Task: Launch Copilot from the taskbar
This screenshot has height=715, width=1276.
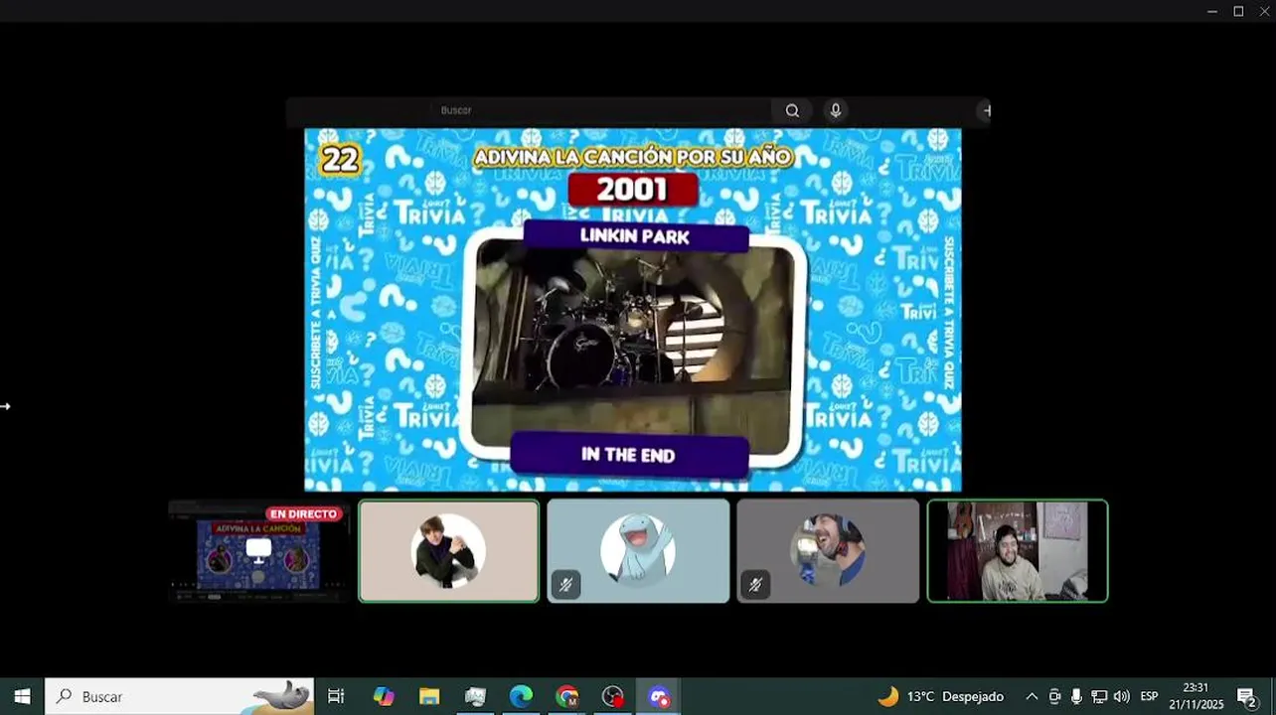Action: click(384, 696)
